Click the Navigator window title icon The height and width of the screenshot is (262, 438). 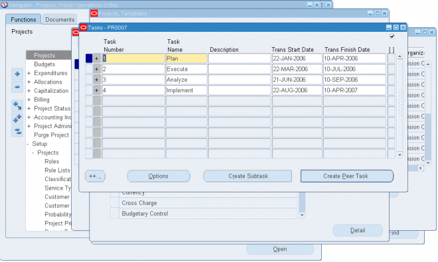[x=4, y=5]
